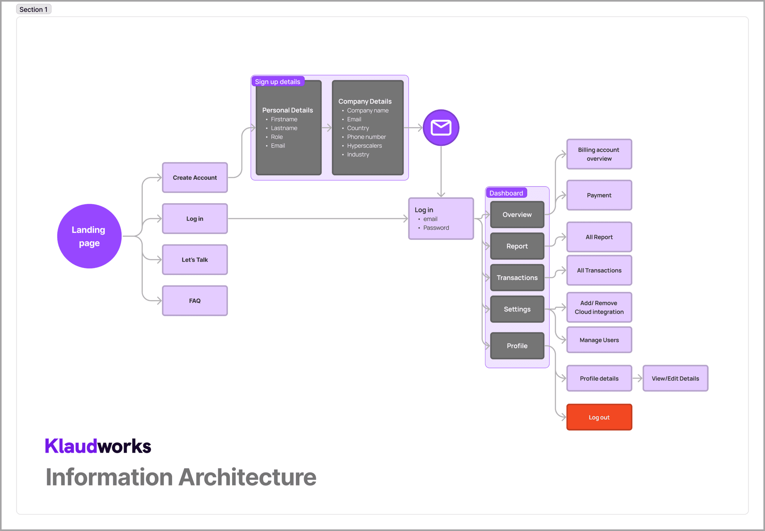Select the Company Details card
765x531 pixels.
368,128
